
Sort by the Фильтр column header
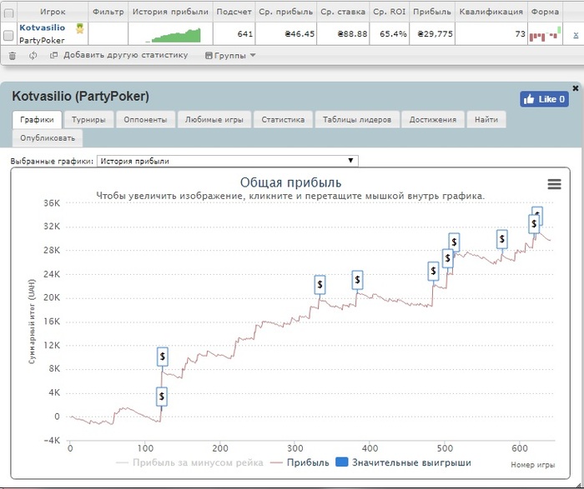(108, 12)
